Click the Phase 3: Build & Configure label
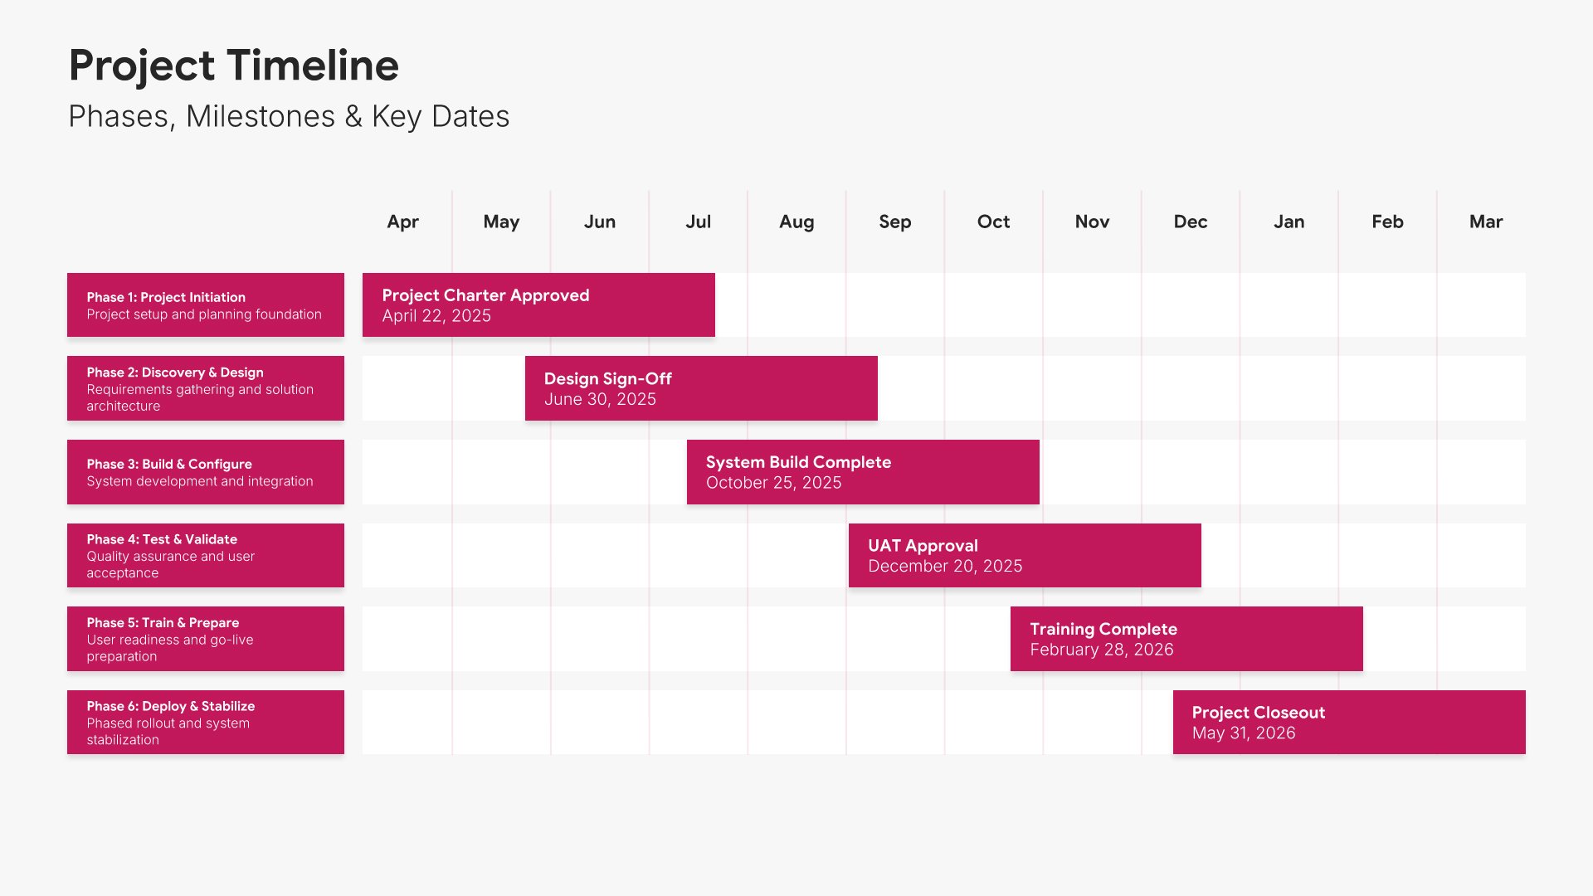The height and width of the screenshot is (896, 1593). coord(205,472)
